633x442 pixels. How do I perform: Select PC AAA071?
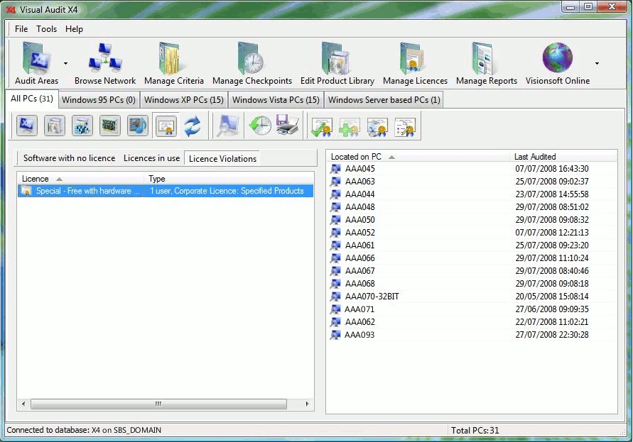(x=359, y=309)
